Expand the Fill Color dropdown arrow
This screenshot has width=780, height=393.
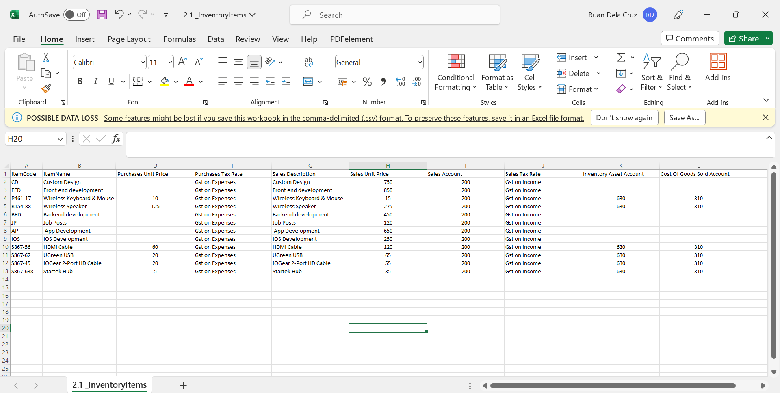pyautogui.click(x=176, y=82)
